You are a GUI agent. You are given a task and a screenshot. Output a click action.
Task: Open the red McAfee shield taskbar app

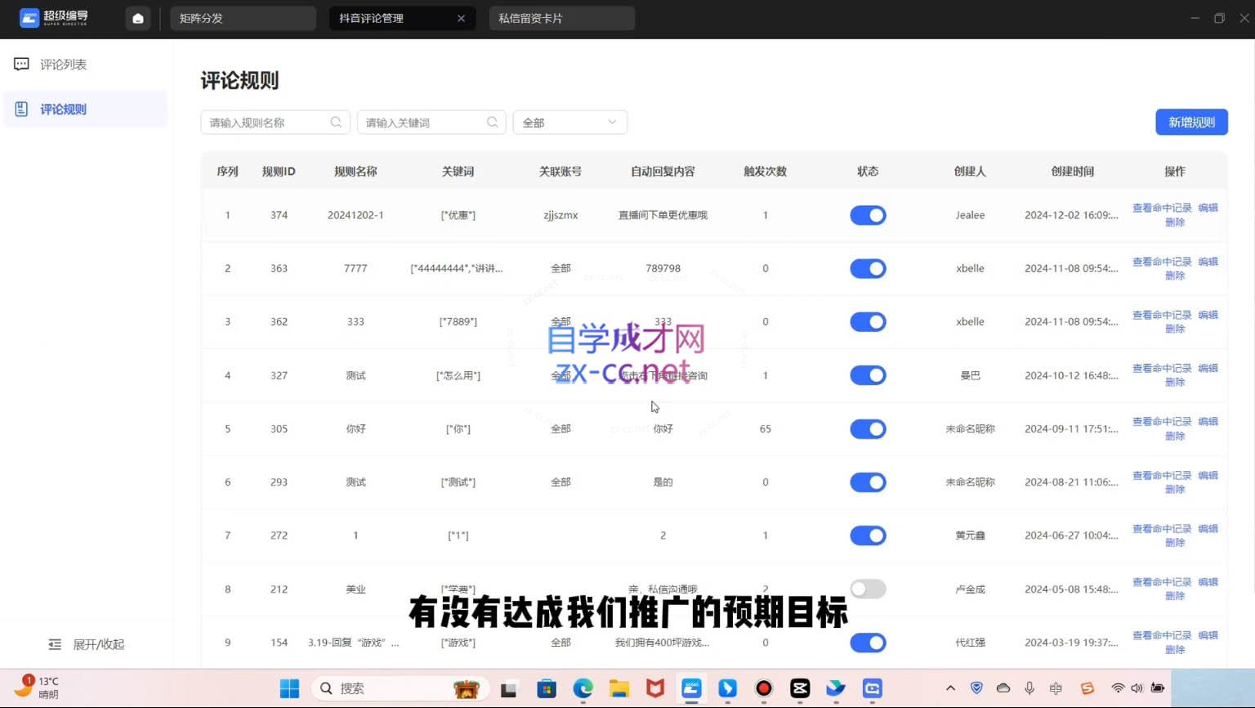click(655, 688)
